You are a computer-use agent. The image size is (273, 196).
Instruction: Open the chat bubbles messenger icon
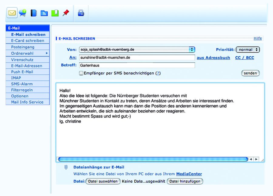(x=23, y=13)
